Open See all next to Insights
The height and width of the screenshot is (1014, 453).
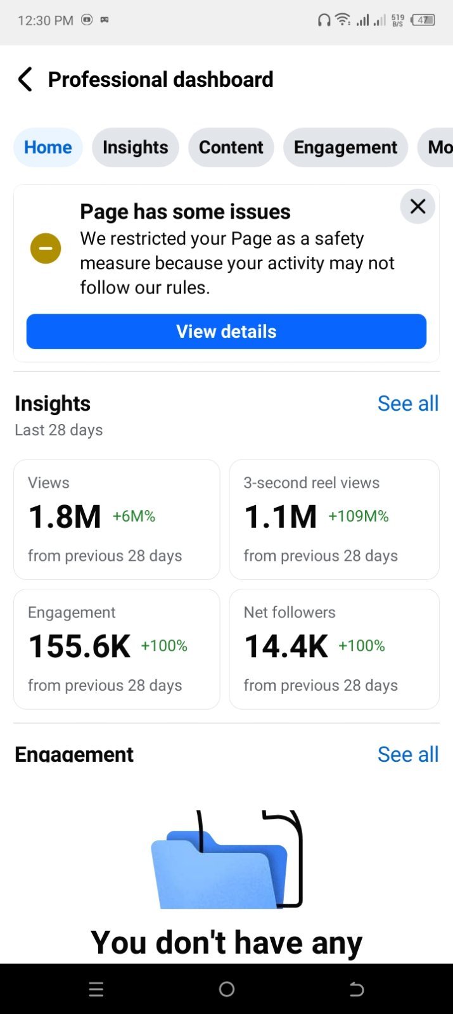pyautogui.click(x=408, y=404)
